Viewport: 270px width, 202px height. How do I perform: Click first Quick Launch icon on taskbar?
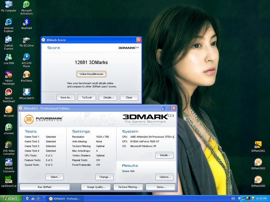click(x=27, y=199)
